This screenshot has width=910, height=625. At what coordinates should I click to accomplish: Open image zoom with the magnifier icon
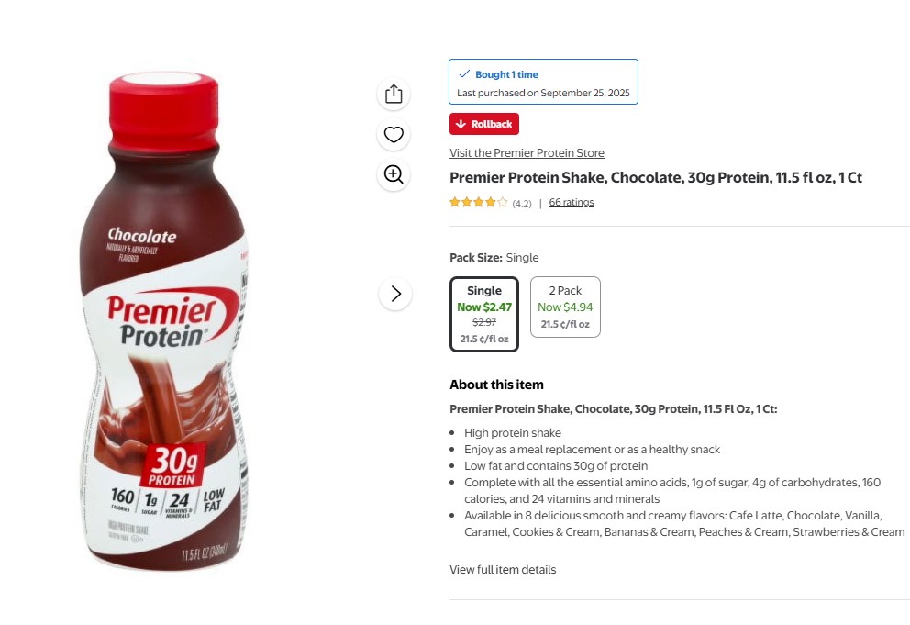pyautogui.click(x=394, y=174)
